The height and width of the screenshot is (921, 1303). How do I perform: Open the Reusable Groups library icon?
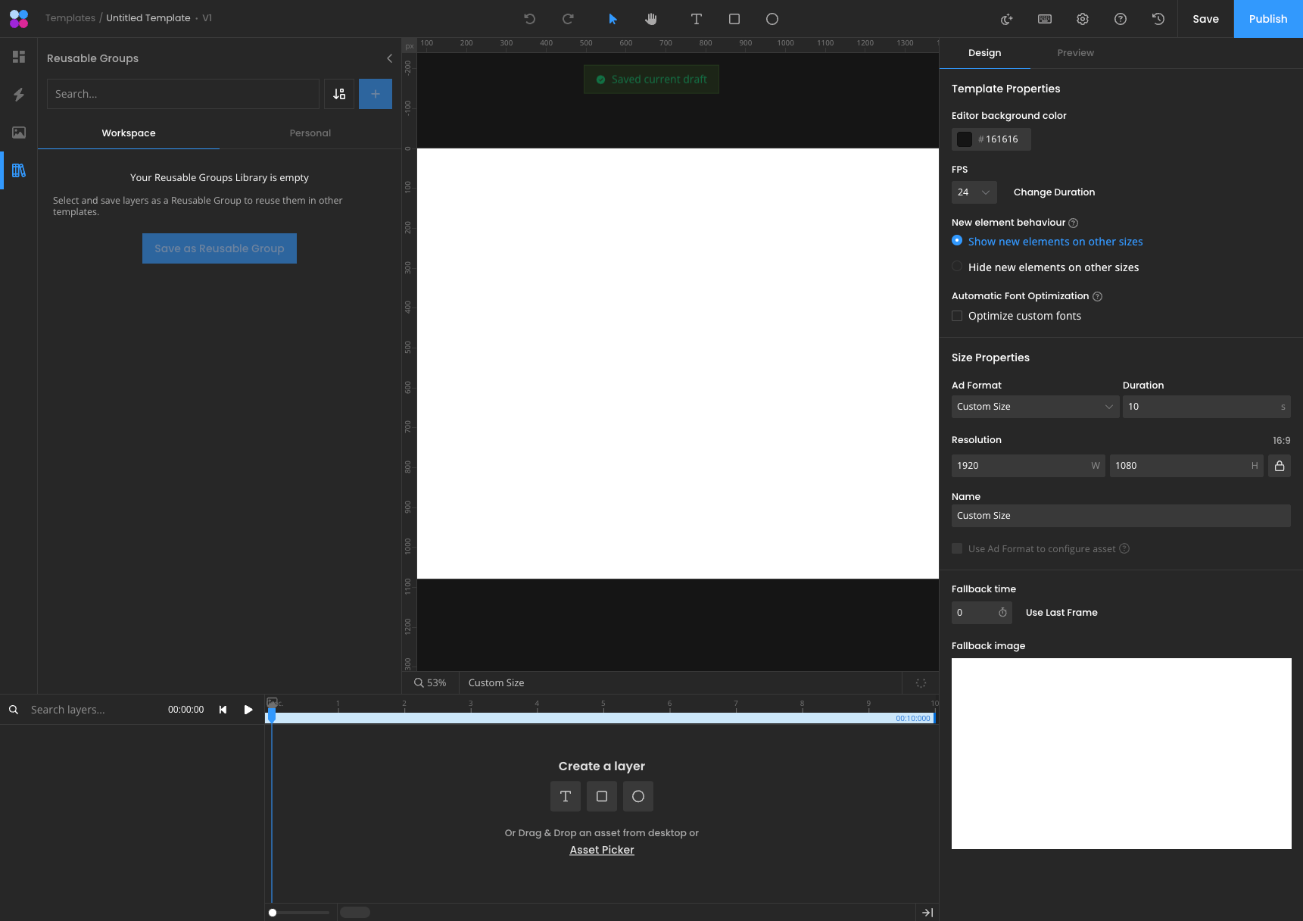click(x=19, y=170)
